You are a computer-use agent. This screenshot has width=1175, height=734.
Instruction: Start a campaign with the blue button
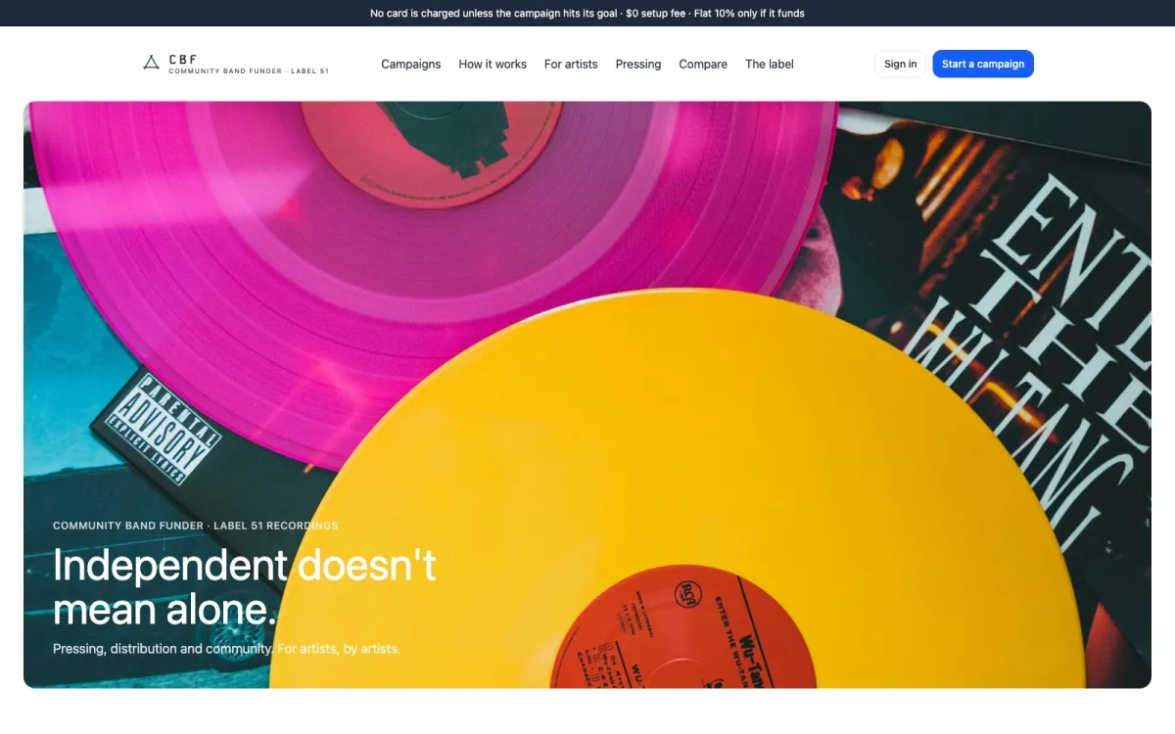[983, 65]
